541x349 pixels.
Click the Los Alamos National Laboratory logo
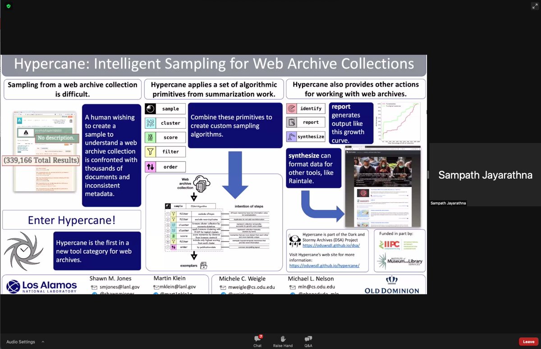click(x=41, y=287)
